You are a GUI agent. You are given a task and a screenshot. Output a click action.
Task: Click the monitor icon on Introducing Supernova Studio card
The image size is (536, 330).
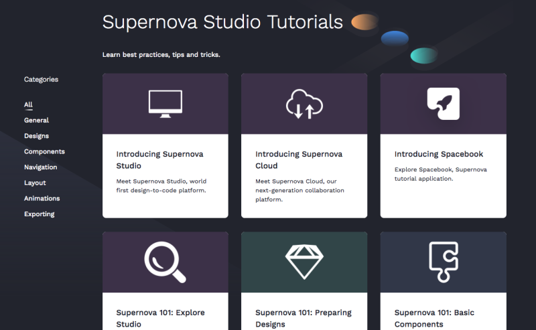[165, 104]
